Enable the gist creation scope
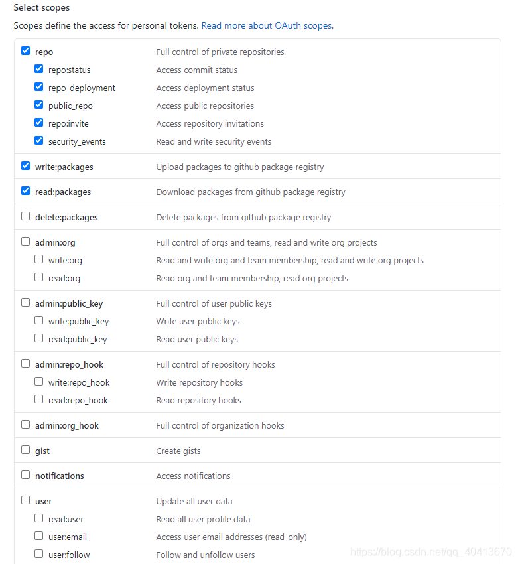 point(25,449)
